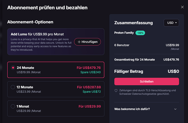Choose the 1 Monat radio option
Screen dimensions: 188x123
[13, 106]
